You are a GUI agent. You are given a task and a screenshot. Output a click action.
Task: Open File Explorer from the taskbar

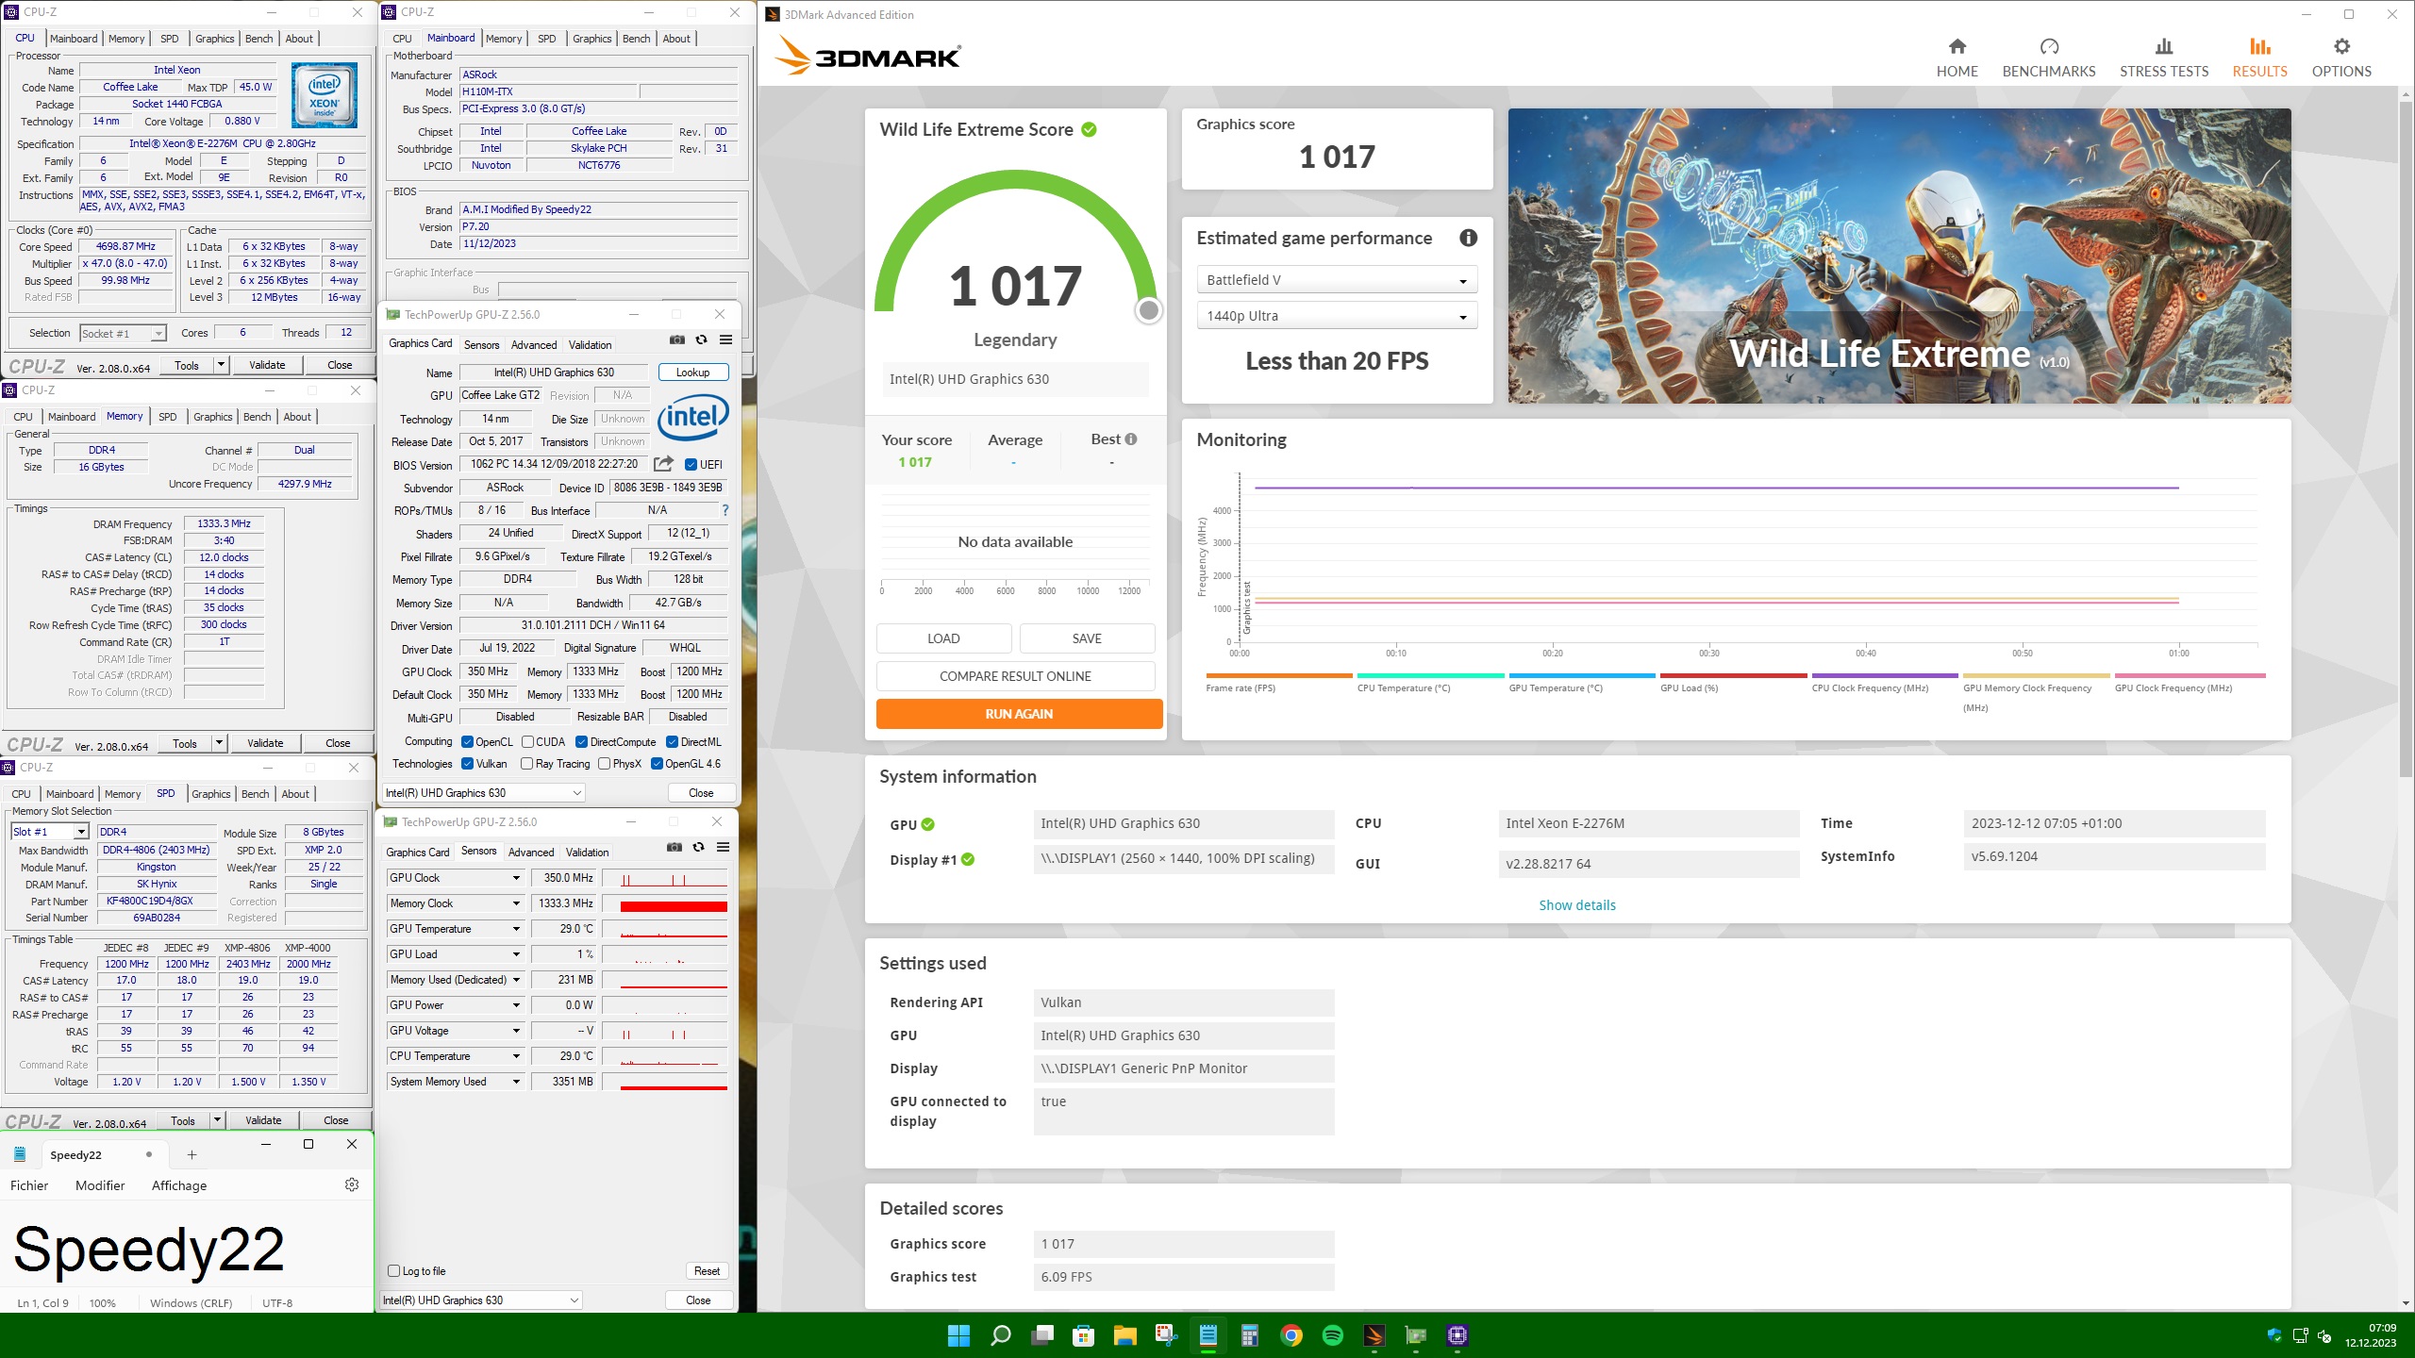click(x=1124, y=1334)
